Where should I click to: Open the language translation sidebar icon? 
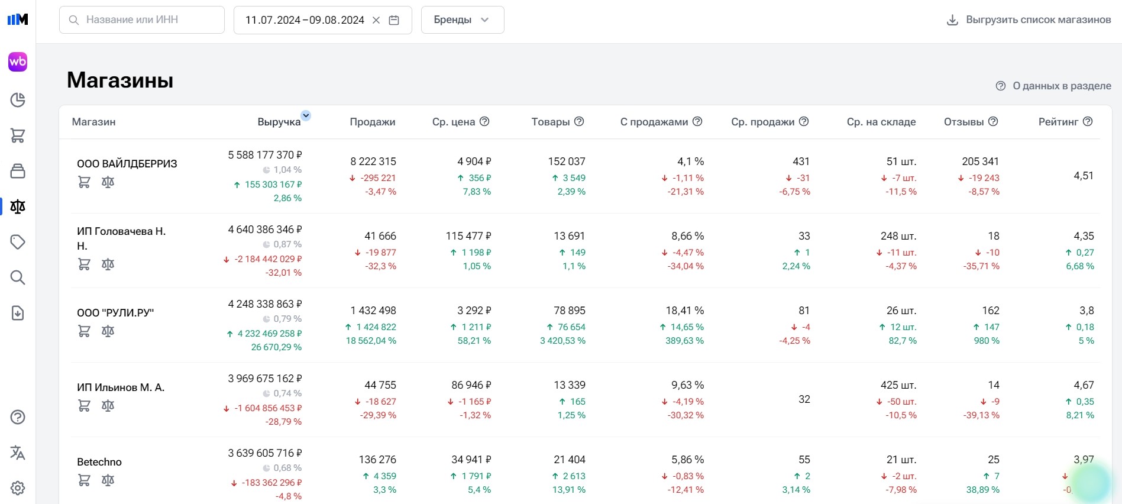tap(18, 453)
